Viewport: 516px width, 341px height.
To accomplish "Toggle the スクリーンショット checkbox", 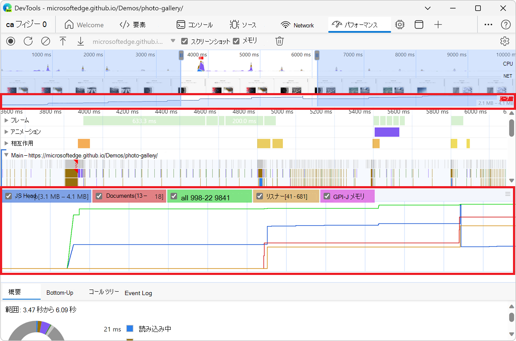I will [185, 41].
